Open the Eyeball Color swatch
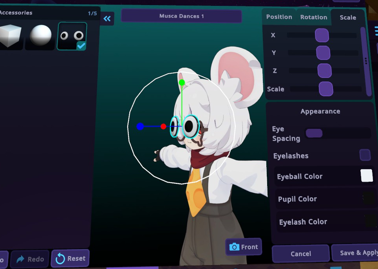The height and width of the screenshot is (269, 378). (366, 175)
